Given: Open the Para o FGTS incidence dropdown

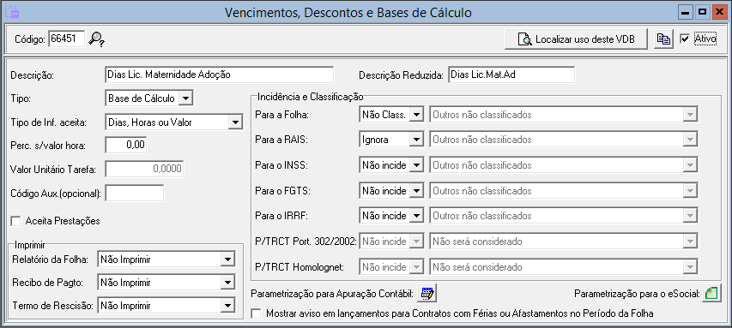Looking at the screenshot, I should pyautogui.click(x=416, y=191).
